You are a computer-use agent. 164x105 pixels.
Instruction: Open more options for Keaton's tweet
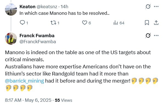pos(156,7)
